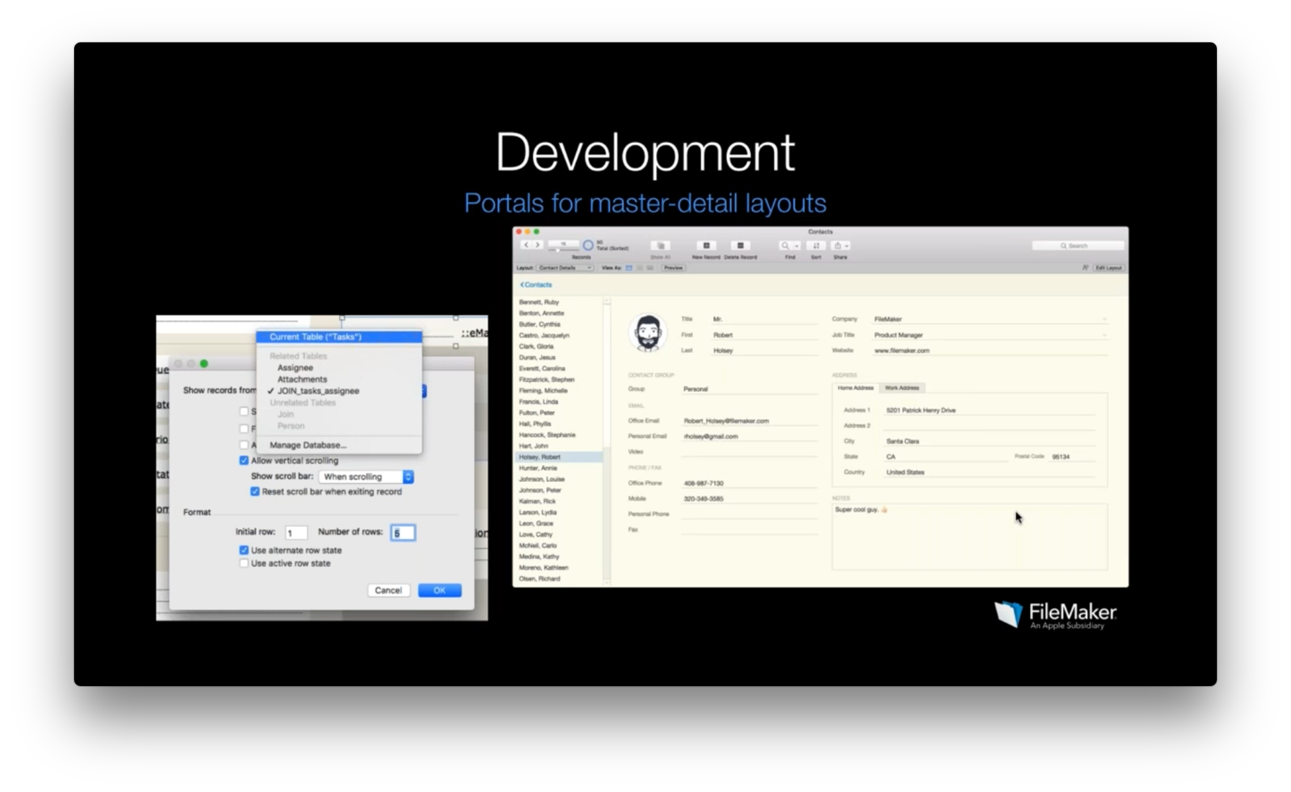Click the FileMaker logo on slide

click(1055, 615)
